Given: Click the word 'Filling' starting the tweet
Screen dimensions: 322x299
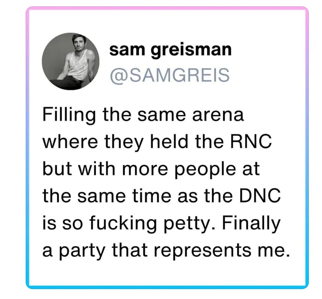Looking at the screenshot, I should click(69, 115).
